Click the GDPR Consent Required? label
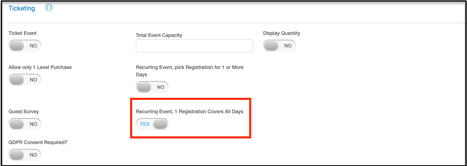The width and height of the screenshot is (467, 166). 38,142
